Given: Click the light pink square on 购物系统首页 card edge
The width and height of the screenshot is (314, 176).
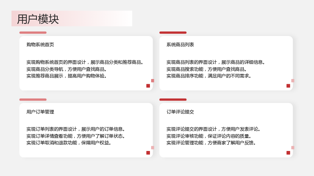Looking at the screenshot, I should (x=153, y=81).
